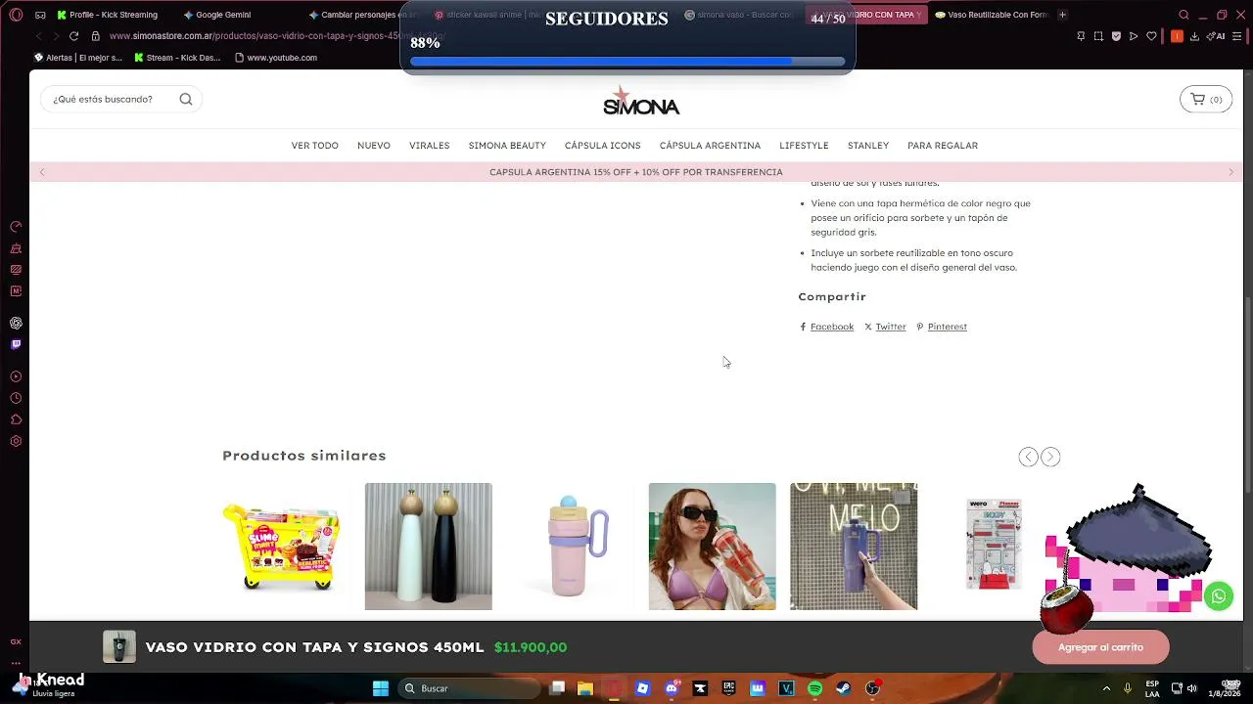
Task: Open the CÁPSULA ARGENTINA category
Action: click(710, 146)
